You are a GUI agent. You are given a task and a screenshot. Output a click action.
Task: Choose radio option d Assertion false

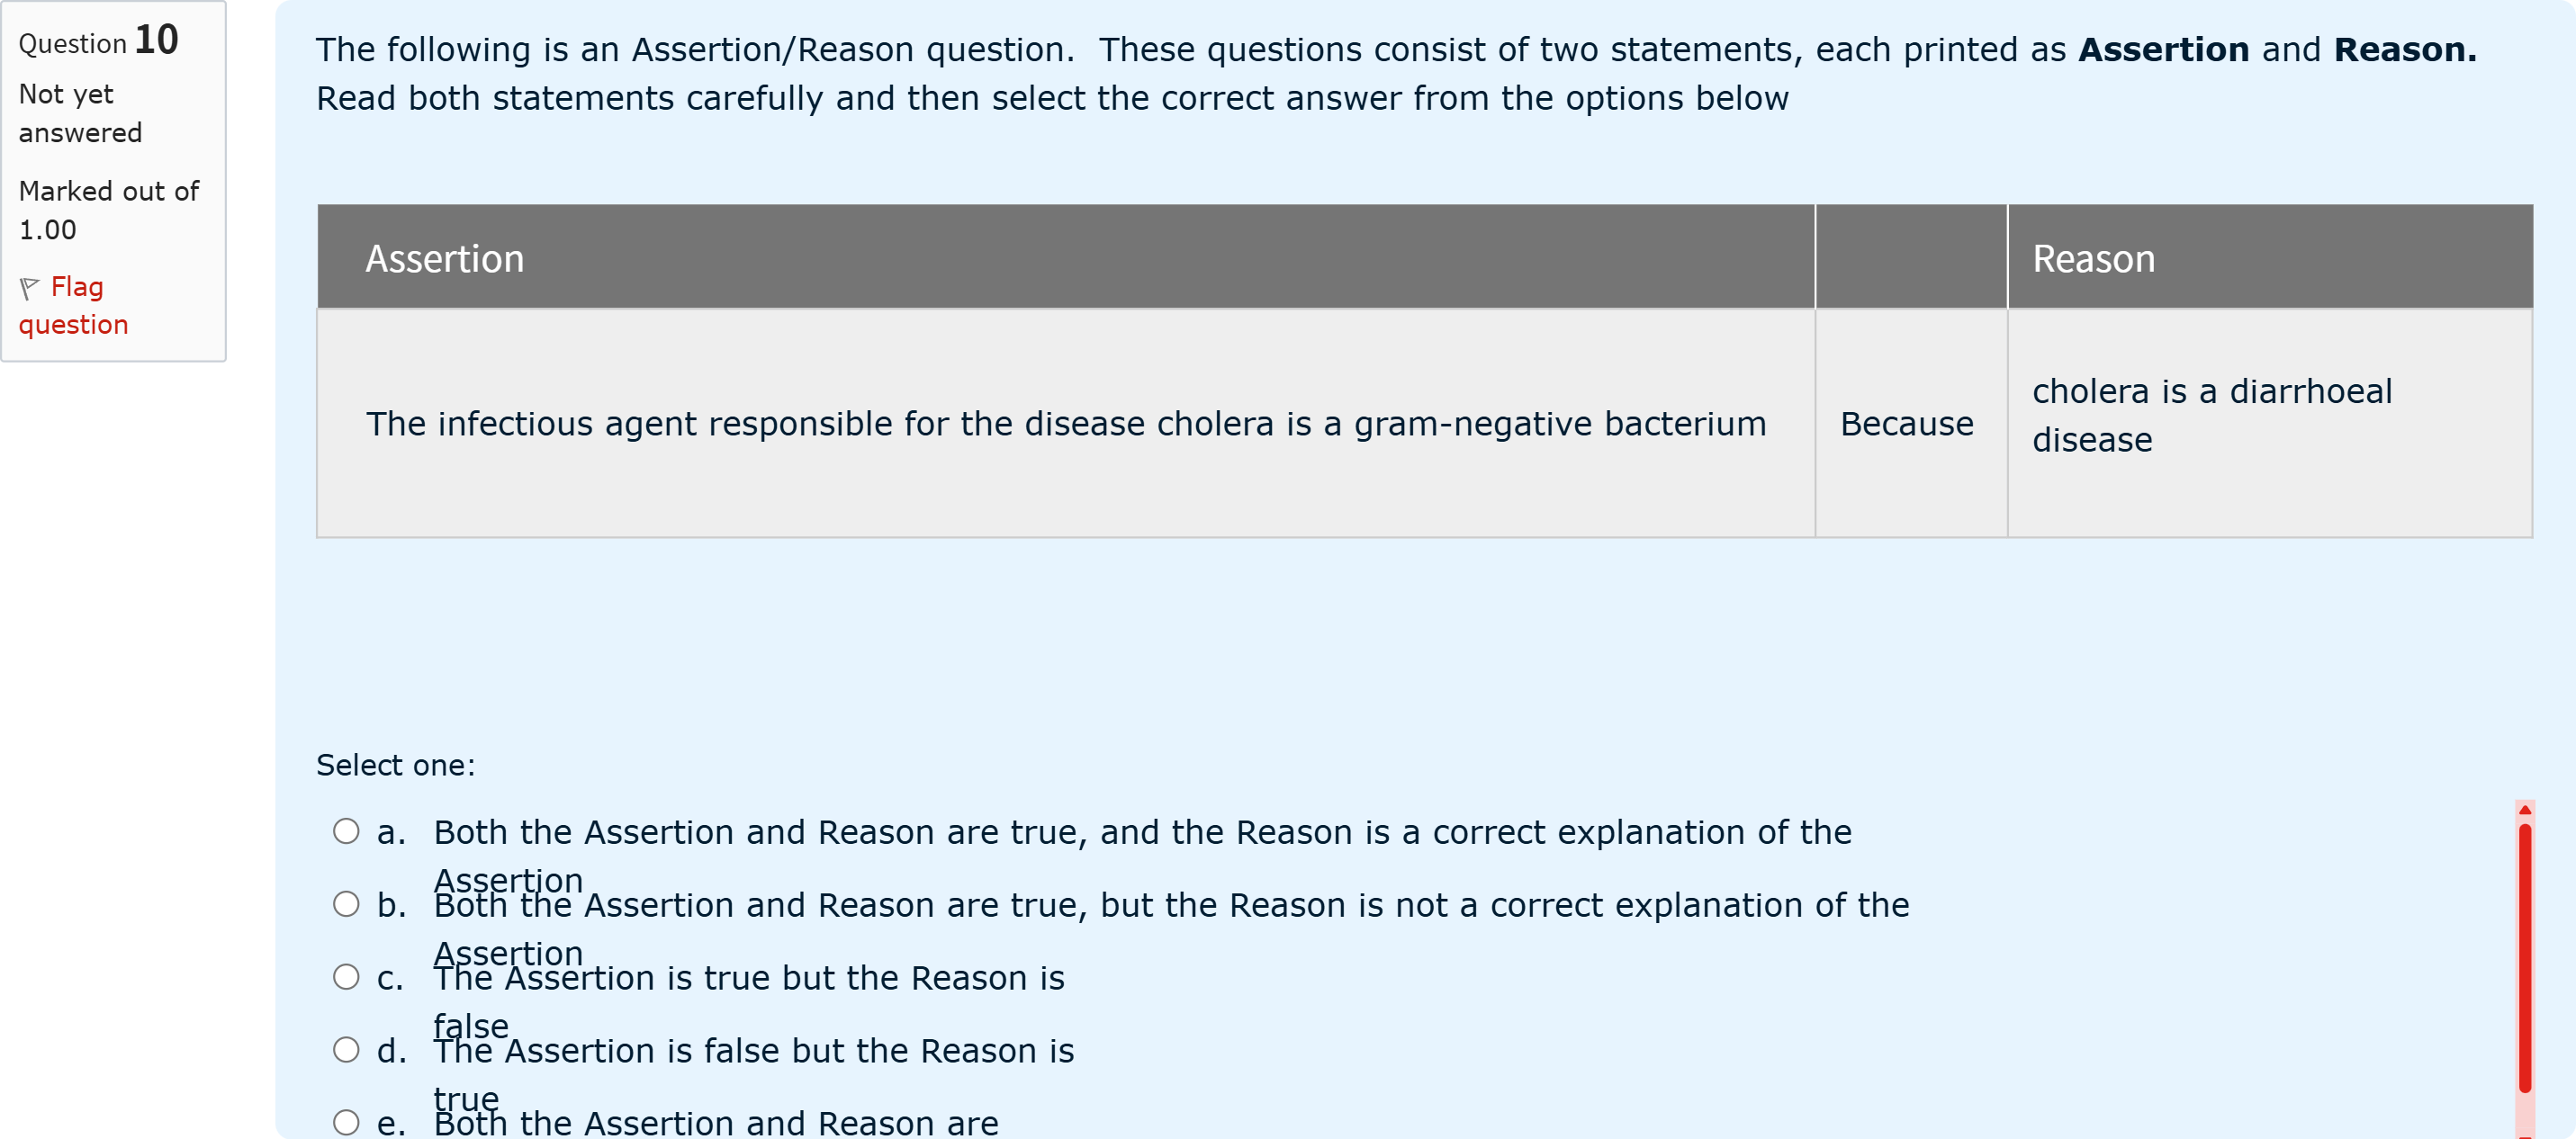(x=346, y=1050)
